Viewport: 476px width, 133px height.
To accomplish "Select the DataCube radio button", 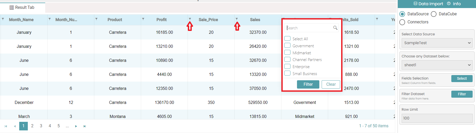I will [x=434, y=14].
